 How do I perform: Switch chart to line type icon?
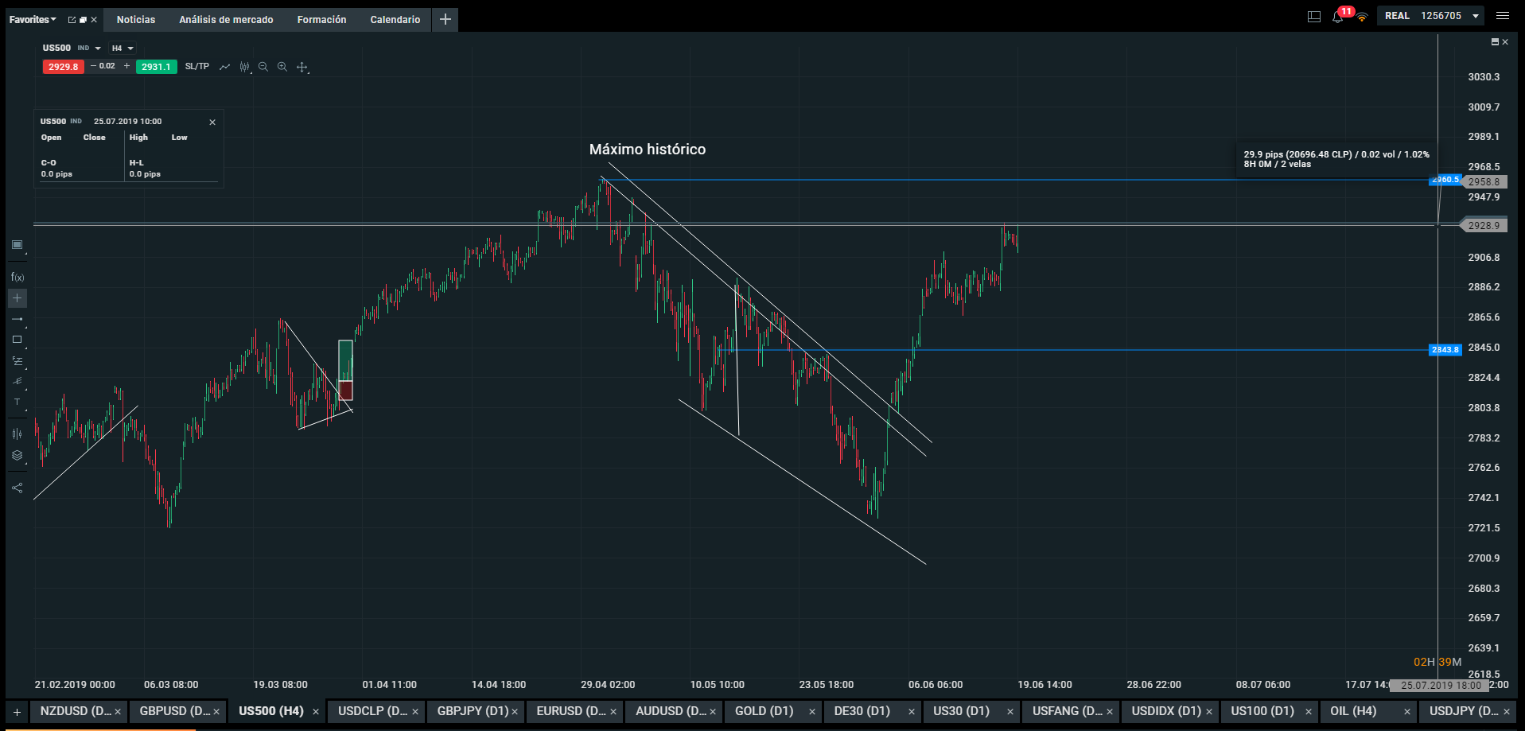pos(224,67)
